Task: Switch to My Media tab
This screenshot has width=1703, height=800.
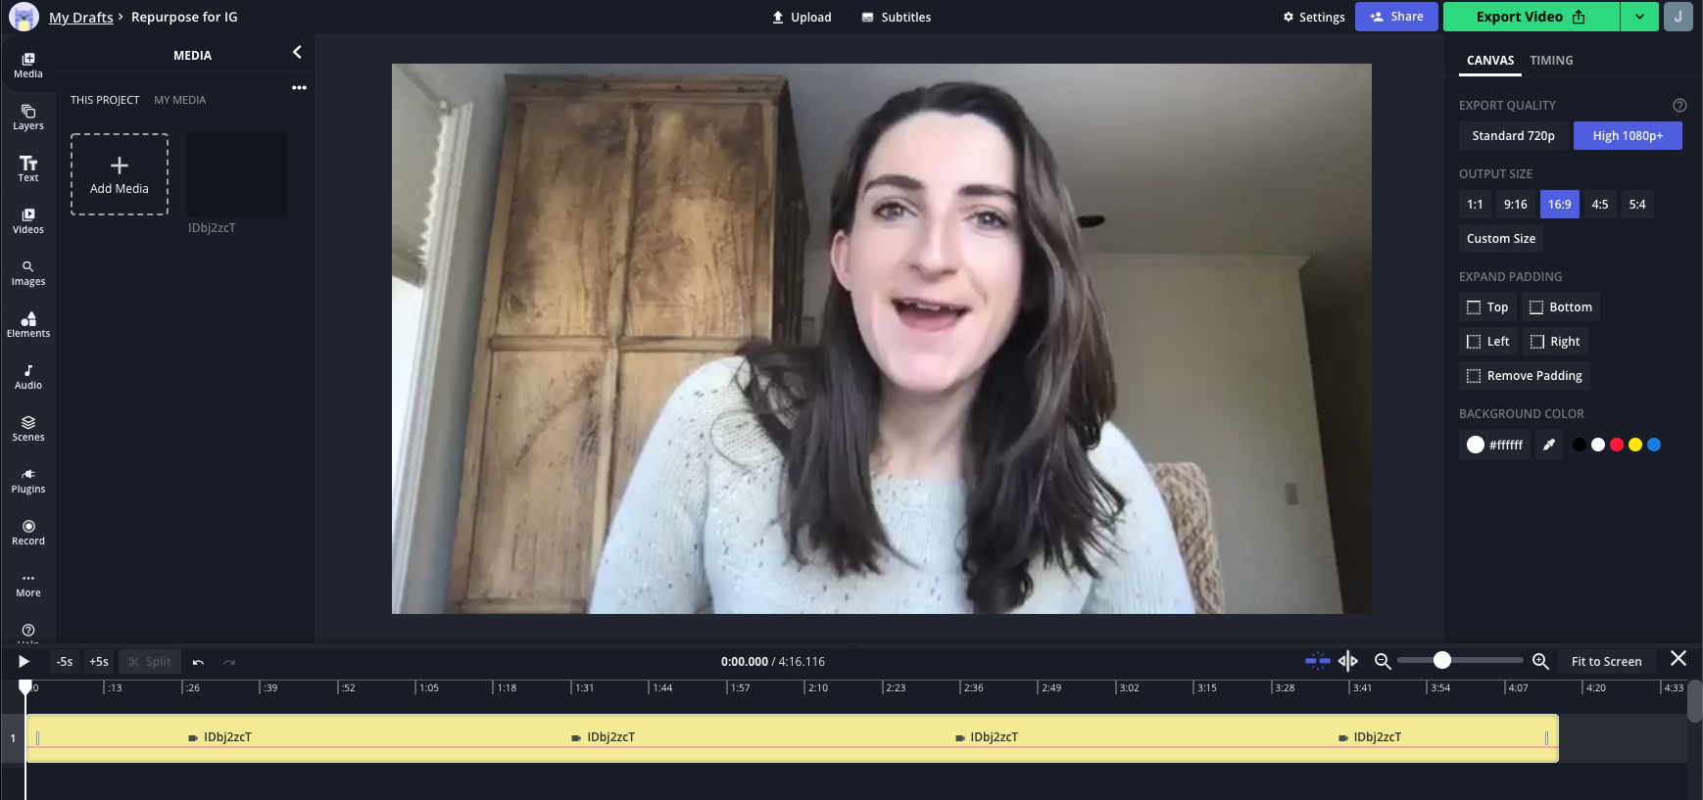Action: point(179,100)
